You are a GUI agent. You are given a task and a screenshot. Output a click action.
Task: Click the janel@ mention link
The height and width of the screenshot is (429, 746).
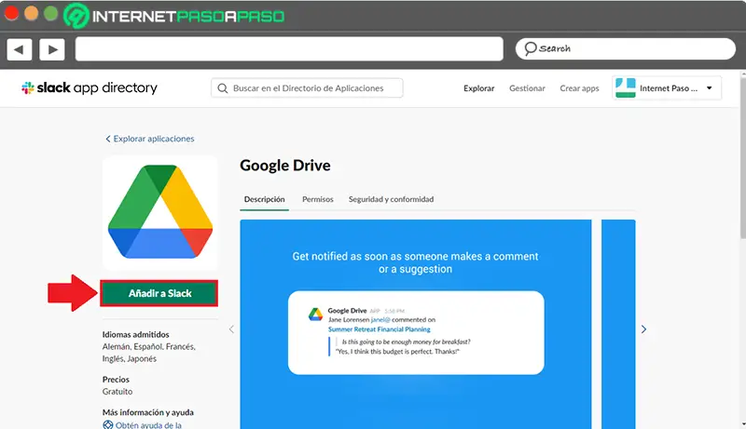(x=380, y=320)
